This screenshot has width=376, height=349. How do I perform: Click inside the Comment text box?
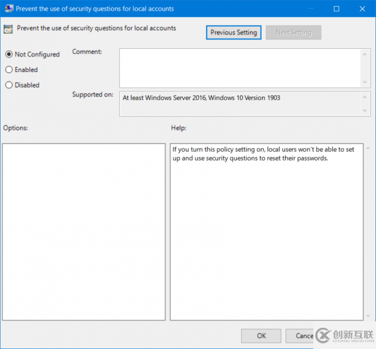point(240,68)
